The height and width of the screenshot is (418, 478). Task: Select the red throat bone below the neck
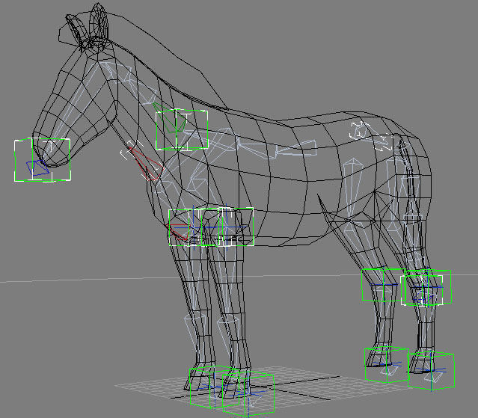tap(145, 164)
